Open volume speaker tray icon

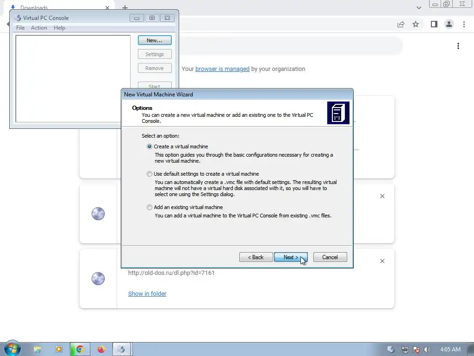click(427, 350)
